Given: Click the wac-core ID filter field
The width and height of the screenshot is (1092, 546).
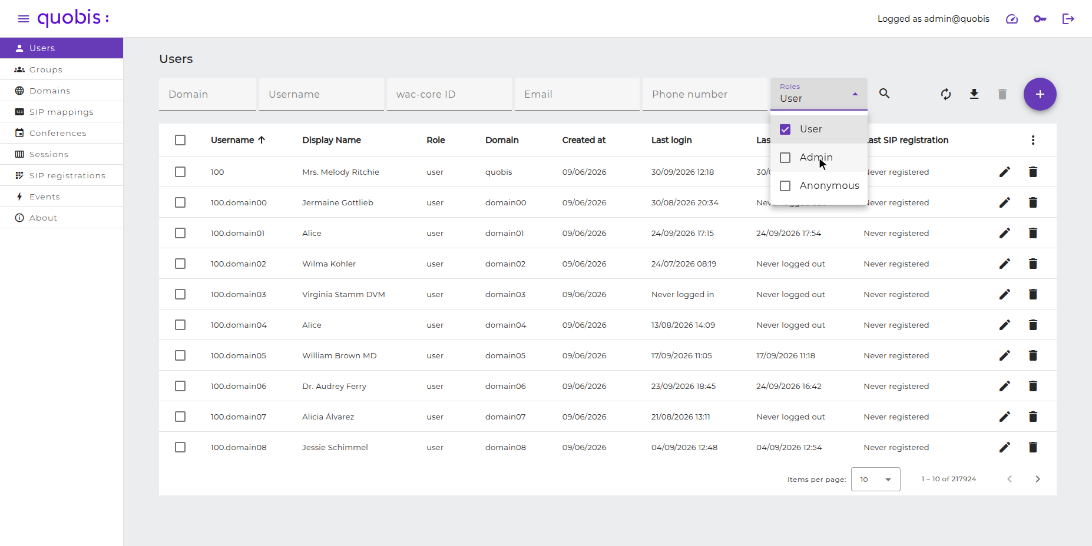Looking at the screenshot, I should point(449,94).
